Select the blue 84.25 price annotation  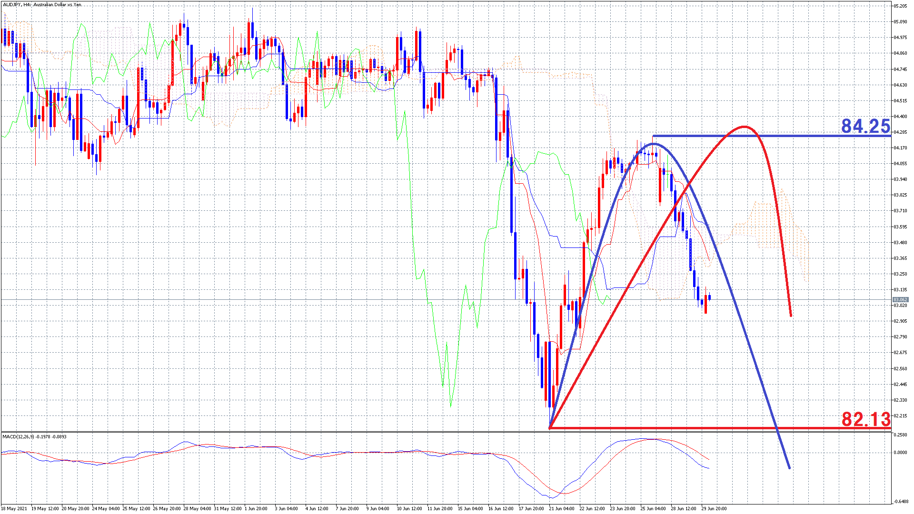pos(865,126)
